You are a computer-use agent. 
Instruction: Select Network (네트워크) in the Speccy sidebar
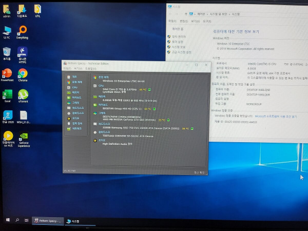coord(74,129)
